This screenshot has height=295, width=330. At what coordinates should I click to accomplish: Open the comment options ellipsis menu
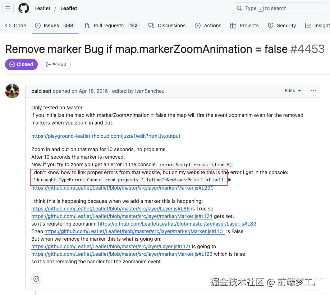pos(313,91)
